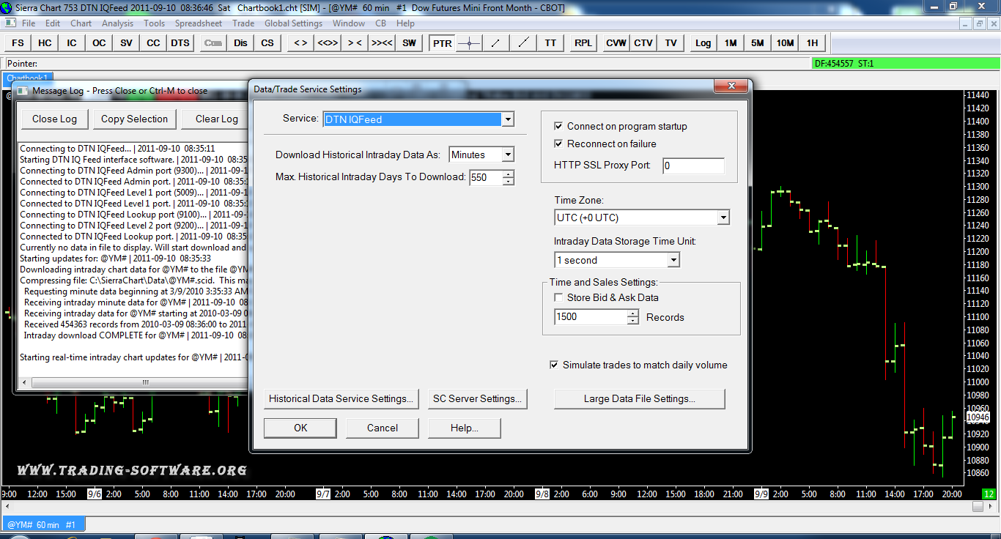The width and height of the screenshot is (1001, 539).
Task: Open Intraday Data Storage Time Unit dropdown
Action: click(673, 260)
